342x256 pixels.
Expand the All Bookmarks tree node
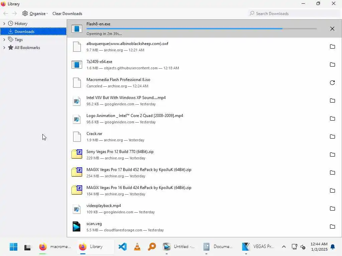(4, 47)
